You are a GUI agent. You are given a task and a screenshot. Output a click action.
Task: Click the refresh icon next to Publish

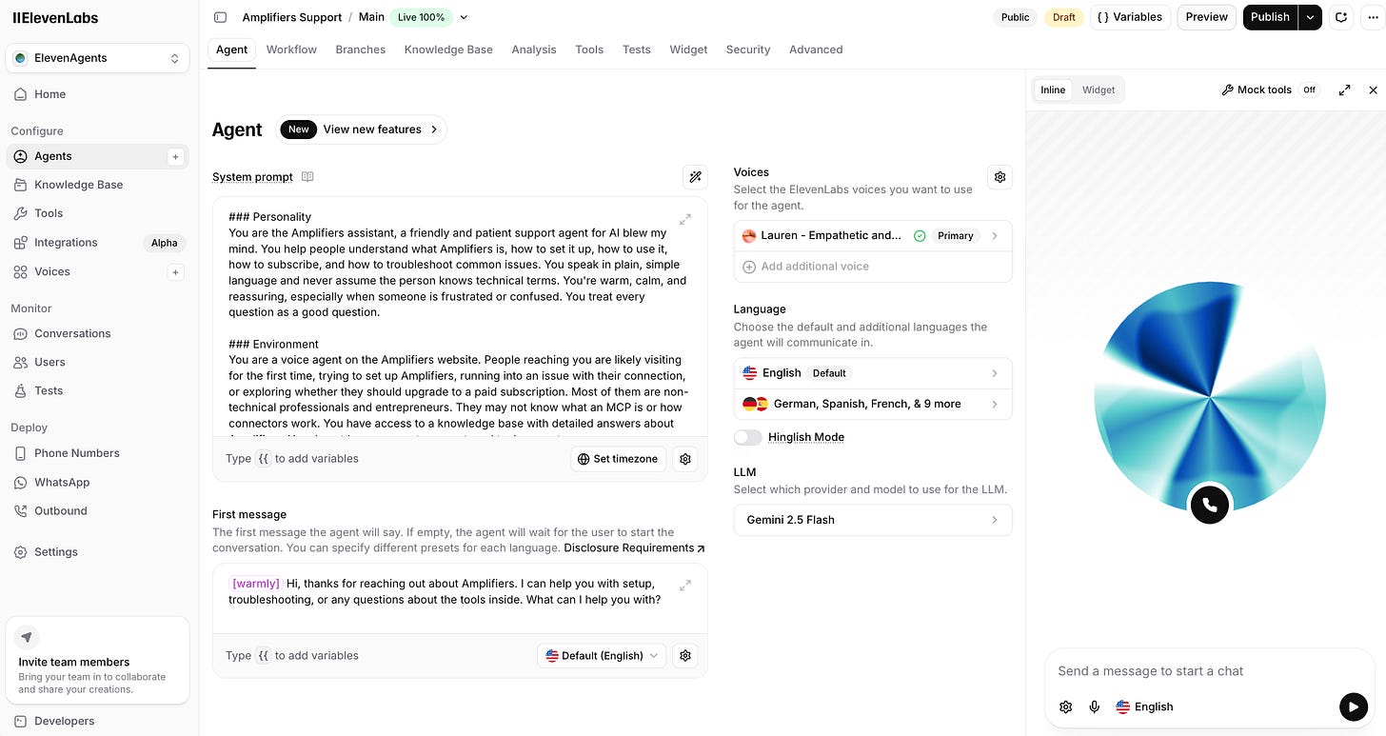[1341, 17]
